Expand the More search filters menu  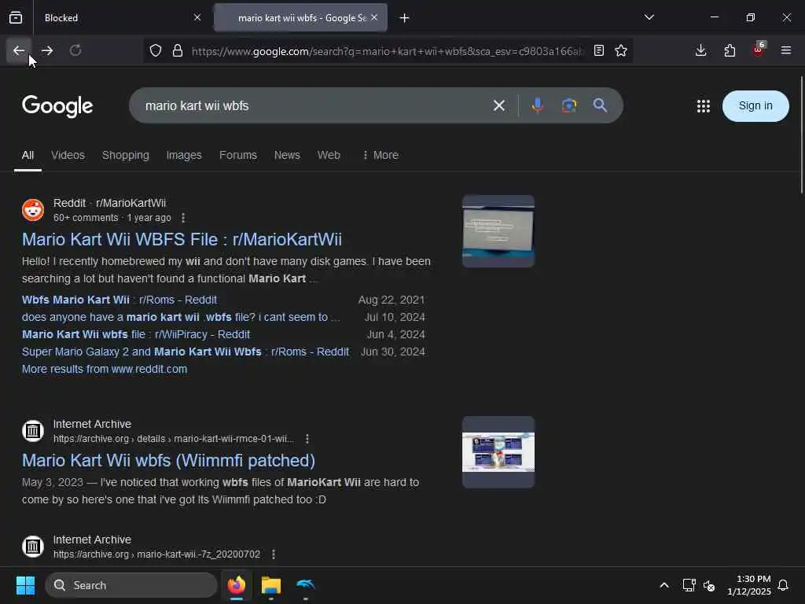(380, 155)
